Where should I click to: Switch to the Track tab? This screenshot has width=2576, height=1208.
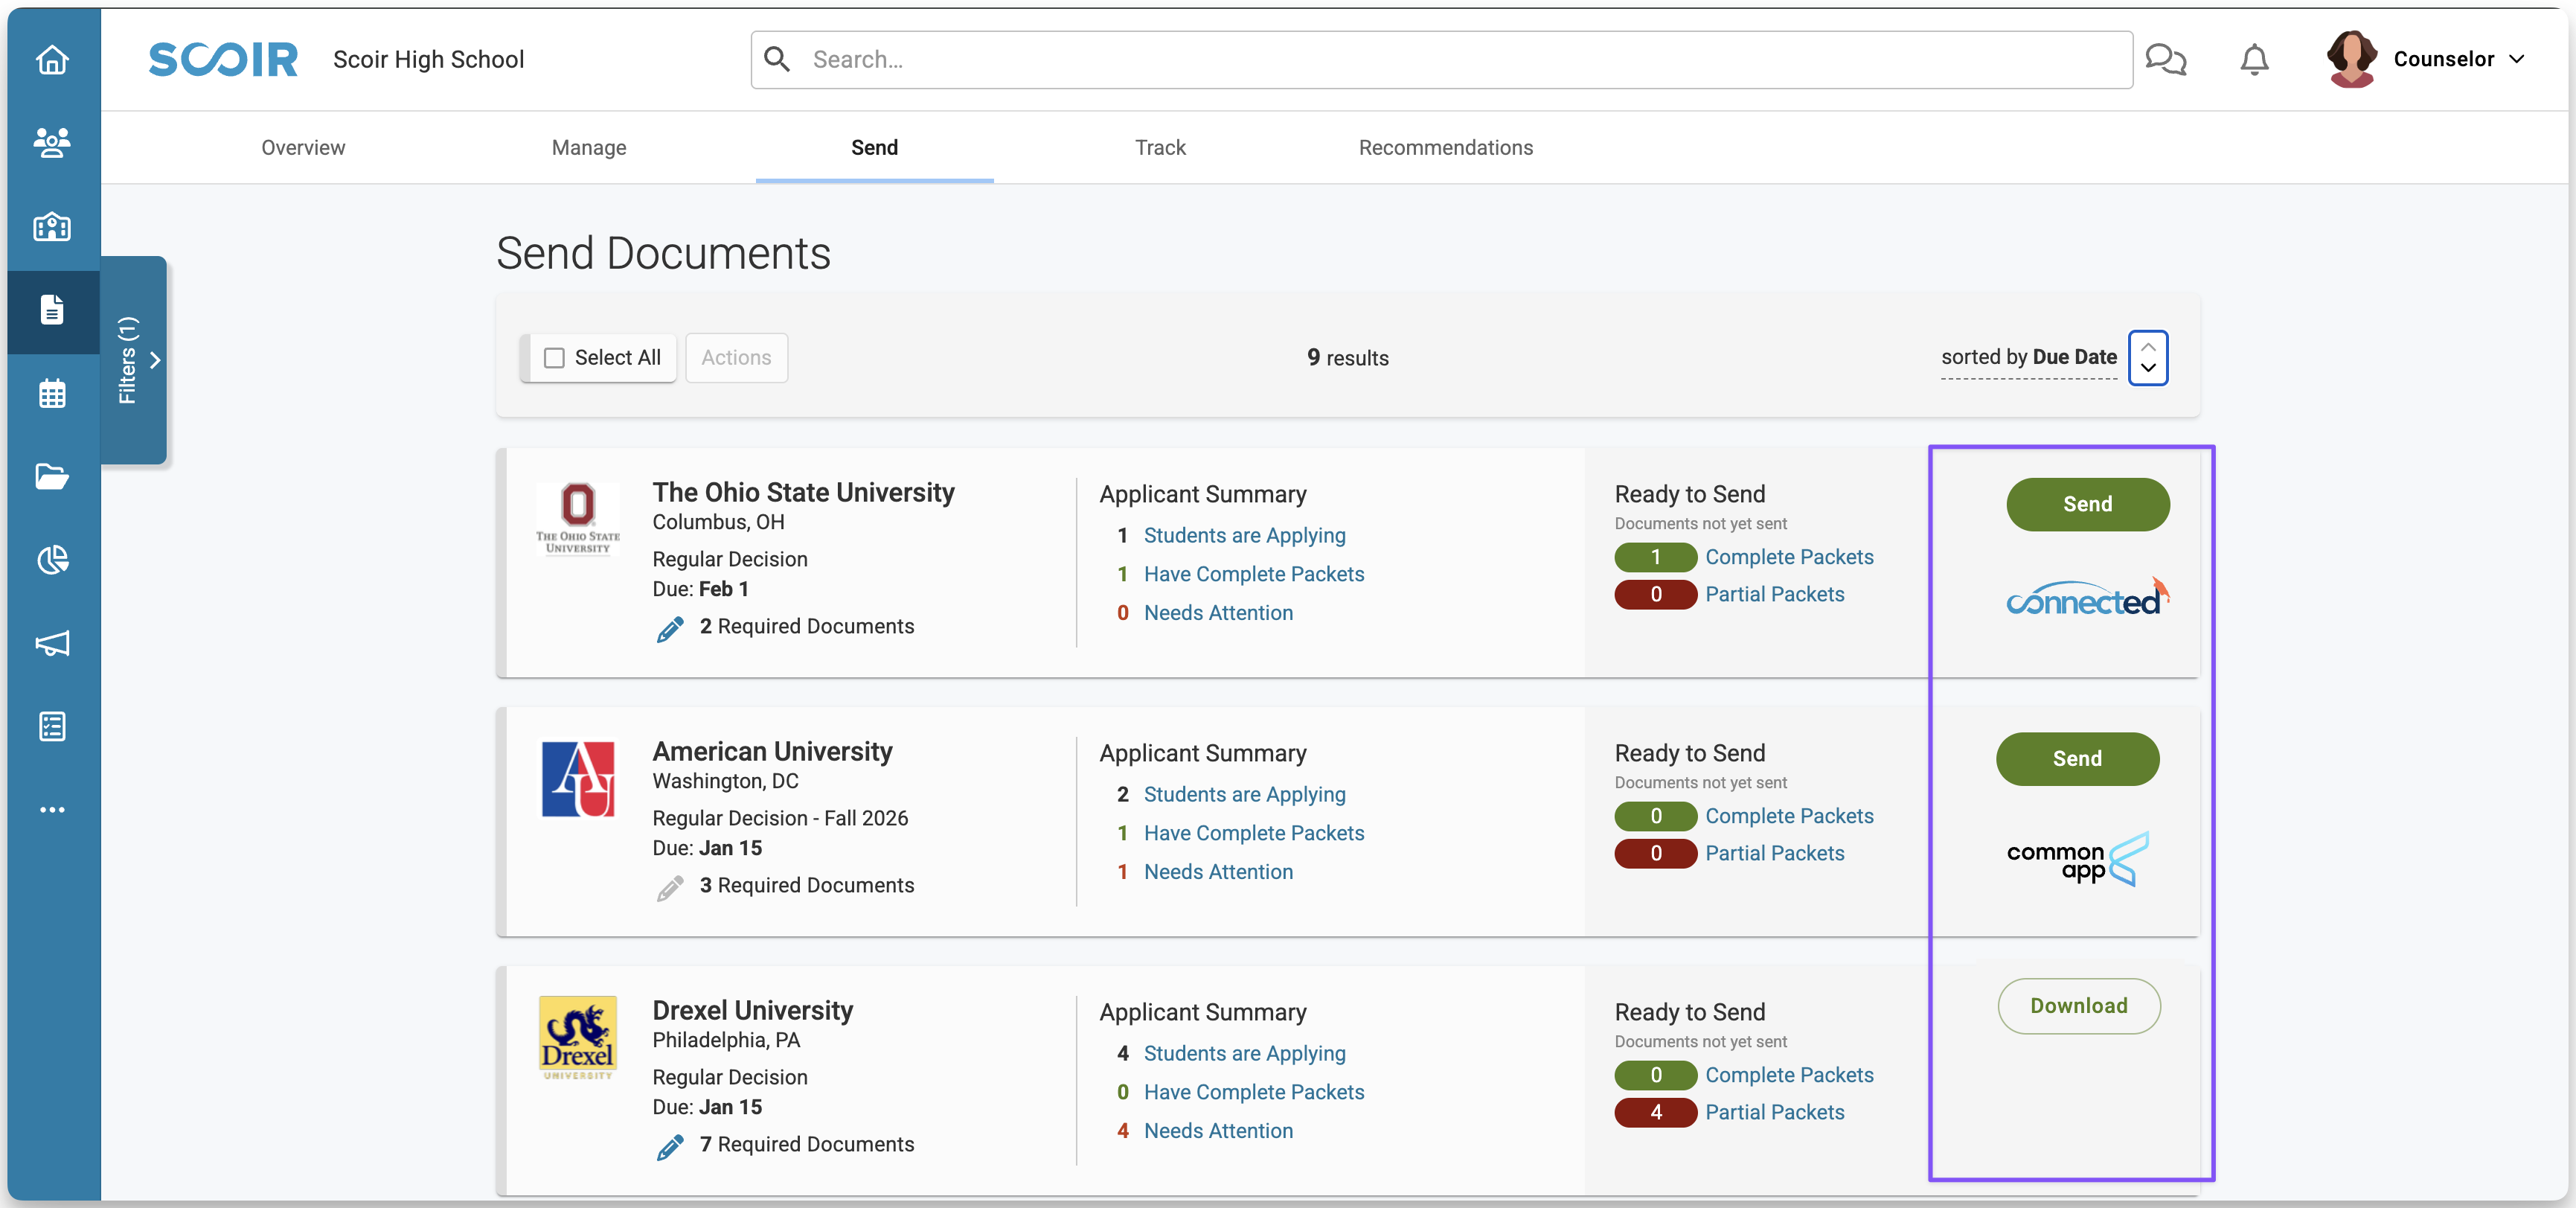coord(1159,148)
